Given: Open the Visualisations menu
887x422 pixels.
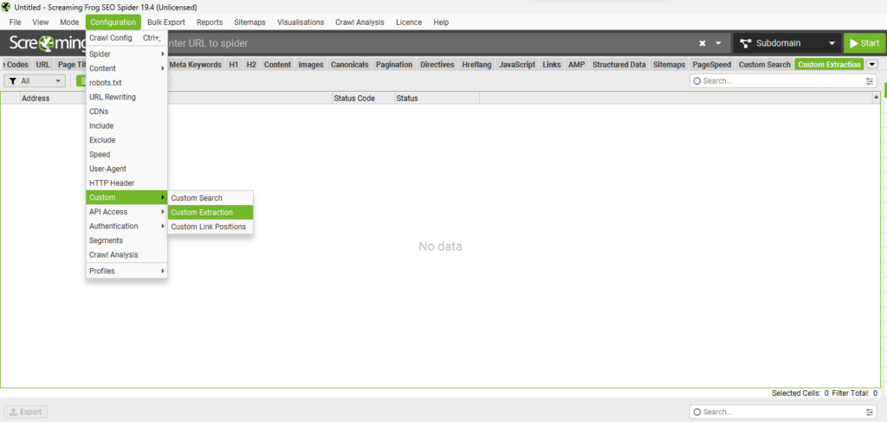Looking at the screenshot, I should point(301,22).
